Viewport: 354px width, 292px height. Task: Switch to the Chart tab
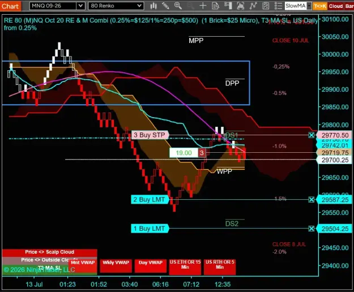pos(10,6)
